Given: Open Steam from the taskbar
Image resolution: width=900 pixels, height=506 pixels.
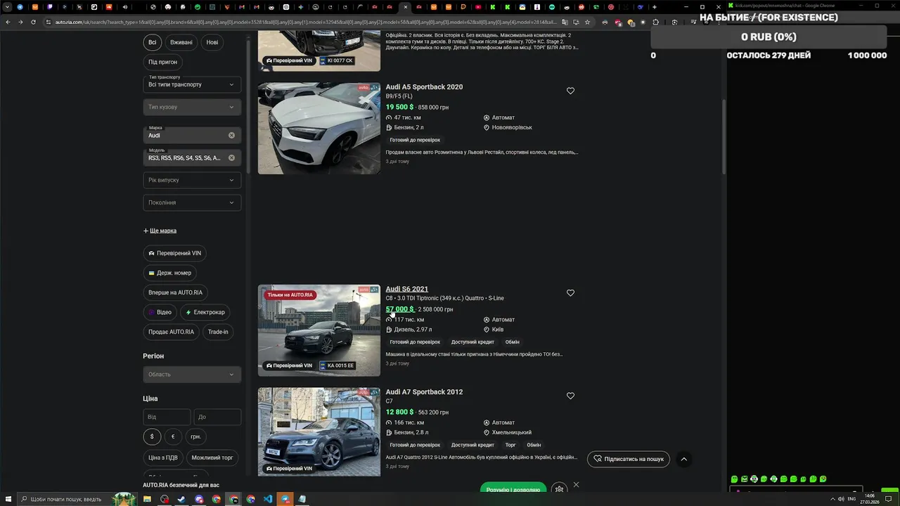Looking at the screenshot, I should (181, 499).
